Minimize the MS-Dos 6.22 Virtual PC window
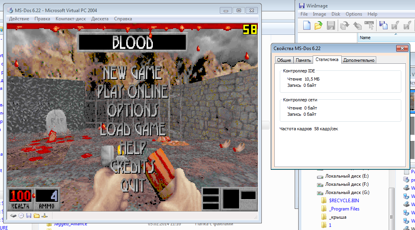Image resolution: width=415 pixels, height=230 pixels. (226, 10)
